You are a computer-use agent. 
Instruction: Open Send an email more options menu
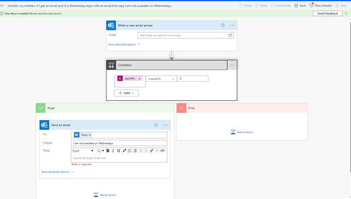pos(165,125)
